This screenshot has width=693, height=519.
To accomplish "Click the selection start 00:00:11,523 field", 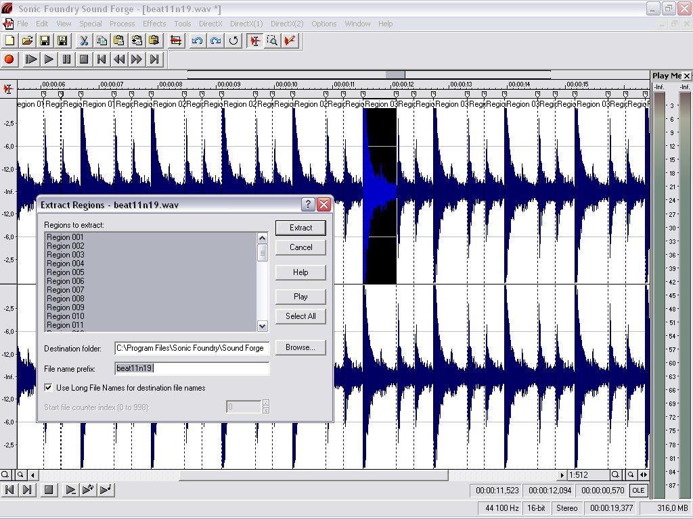I will coord(497,491).
